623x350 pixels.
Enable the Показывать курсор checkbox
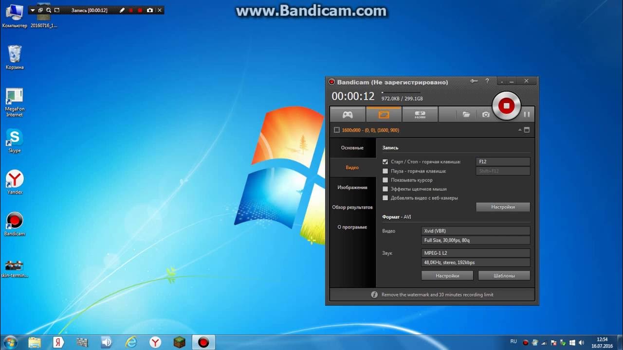[x=385, y=180]
